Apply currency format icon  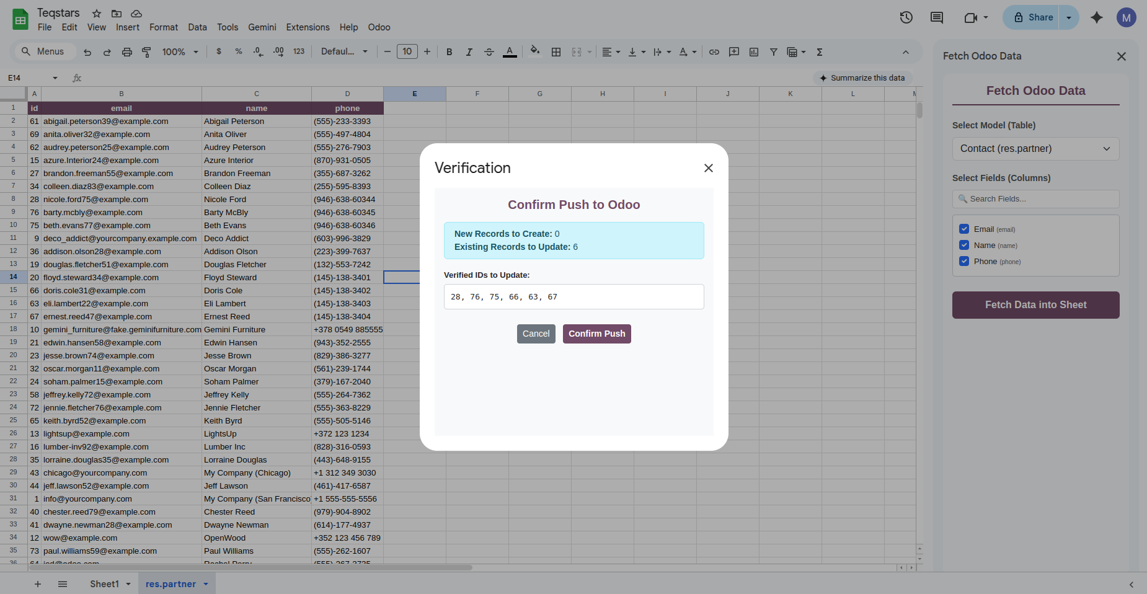tap(219, 51)
